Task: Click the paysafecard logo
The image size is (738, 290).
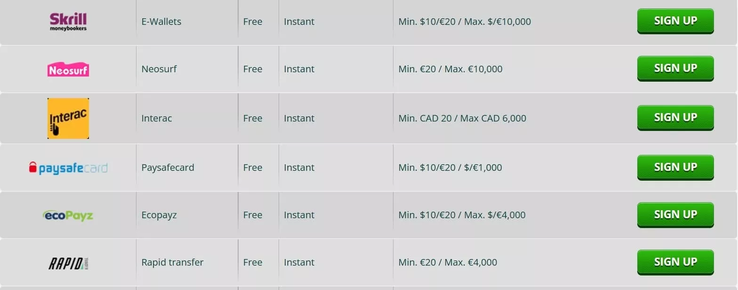Action: (x=68, y=168)
